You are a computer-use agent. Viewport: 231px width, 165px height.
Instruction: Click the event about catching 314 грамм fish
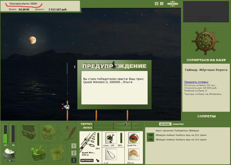(x=181, y=140)
